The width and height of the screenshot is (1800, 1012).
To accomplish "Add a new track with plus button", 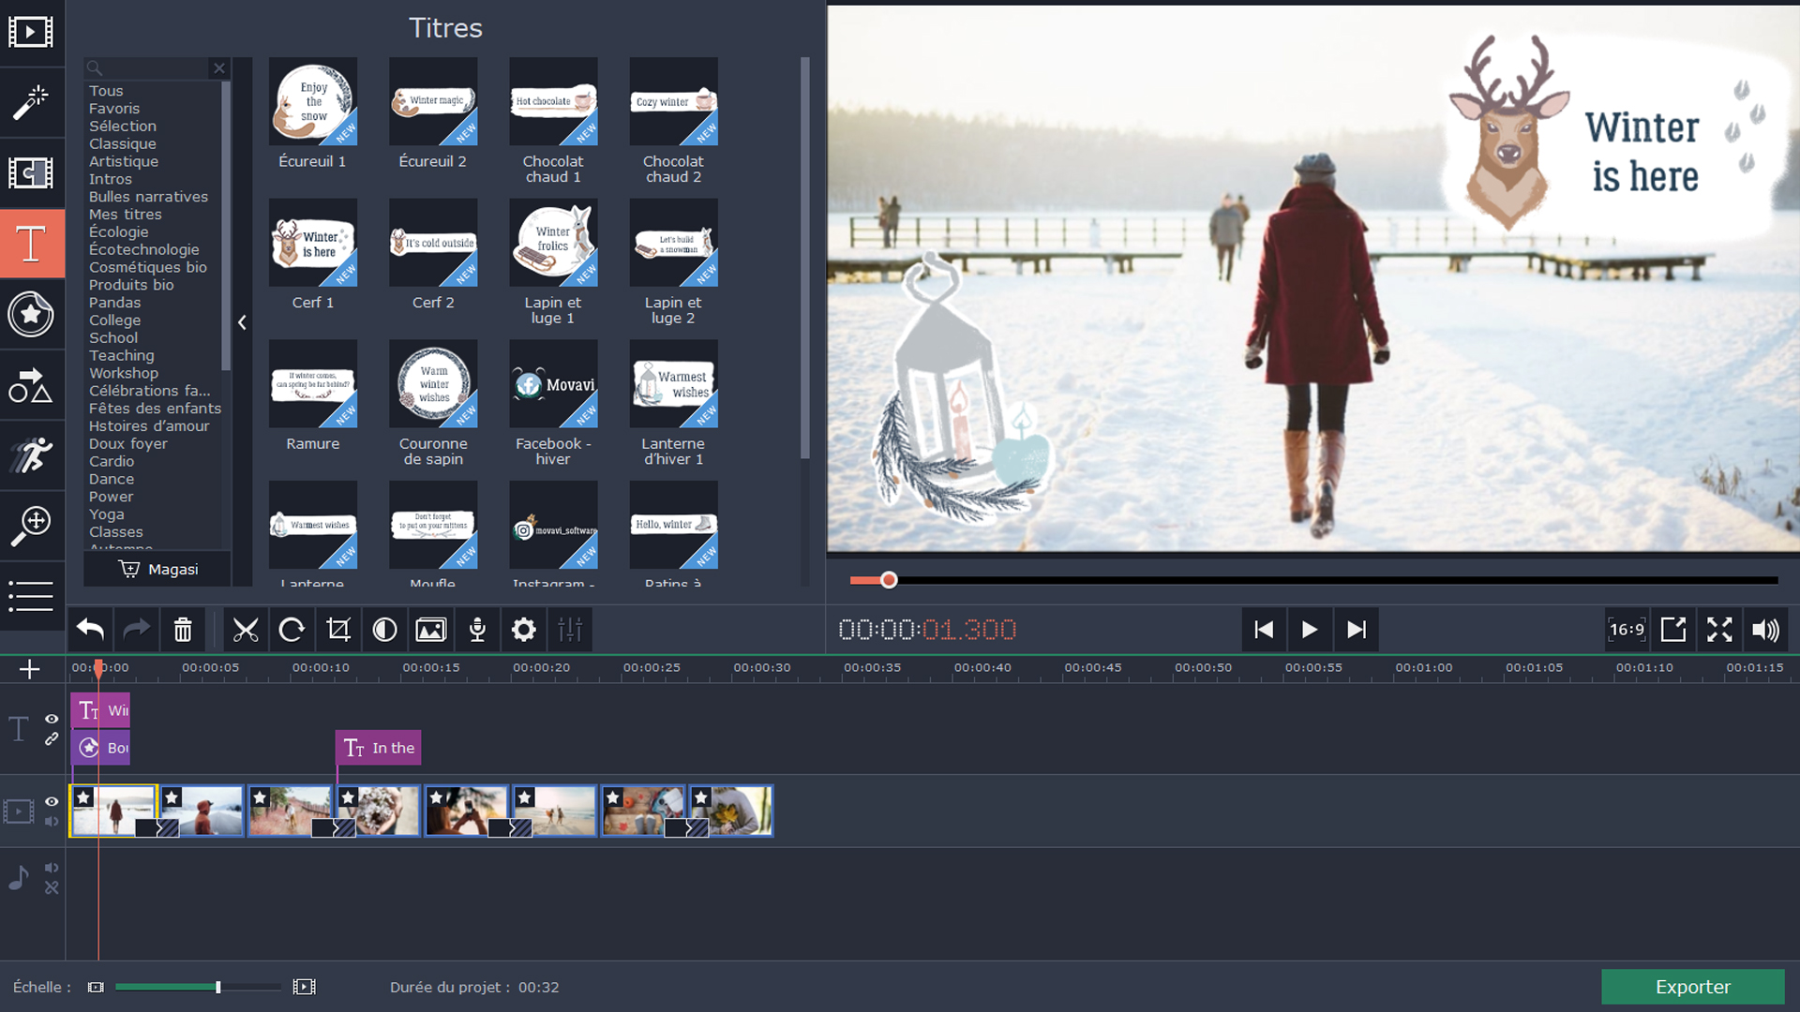I will (29, 669).
